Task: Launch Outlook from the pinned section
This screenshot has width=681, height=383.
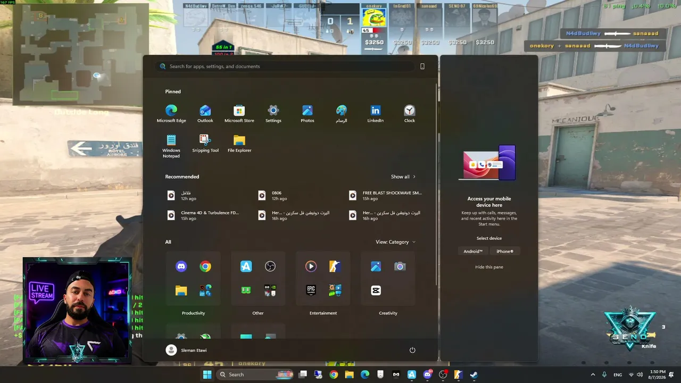Action: 205,113
